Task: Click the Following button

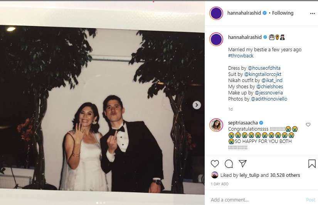Action: [283, 13]
